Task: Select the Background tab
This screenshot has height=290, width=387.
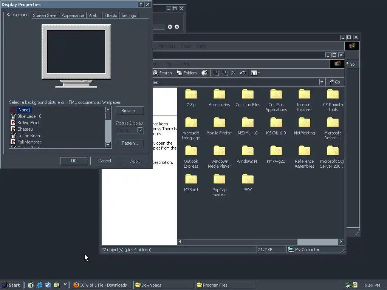Action: [x=17, y=15]
